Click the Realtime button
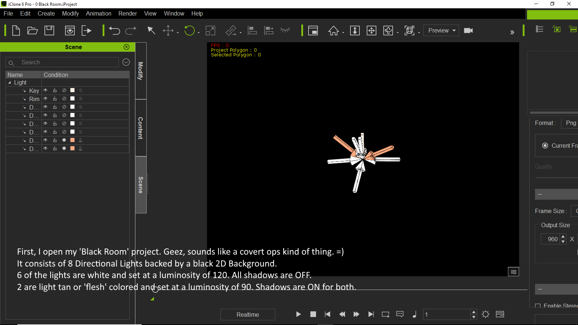Viewport: 578px width, 325px height. [248, 315]
